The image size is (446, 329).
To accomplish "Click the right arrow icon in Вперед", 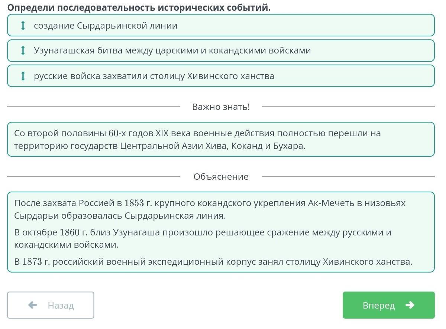I will pos(410,305).
